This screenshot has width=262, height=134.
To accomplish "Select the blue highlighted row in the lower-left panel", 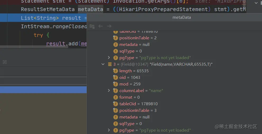I will [x=43, y=90].
